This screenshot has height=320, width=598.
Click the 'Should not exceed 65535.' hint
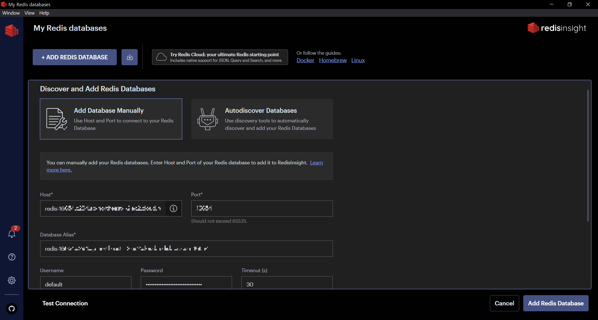[x=219, y=221]
